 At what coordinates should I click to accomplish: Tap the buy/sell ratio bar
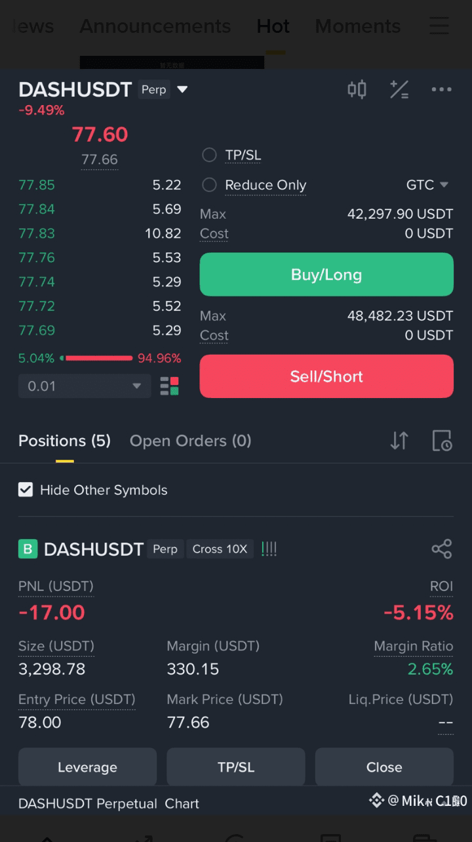click(100, 359)
